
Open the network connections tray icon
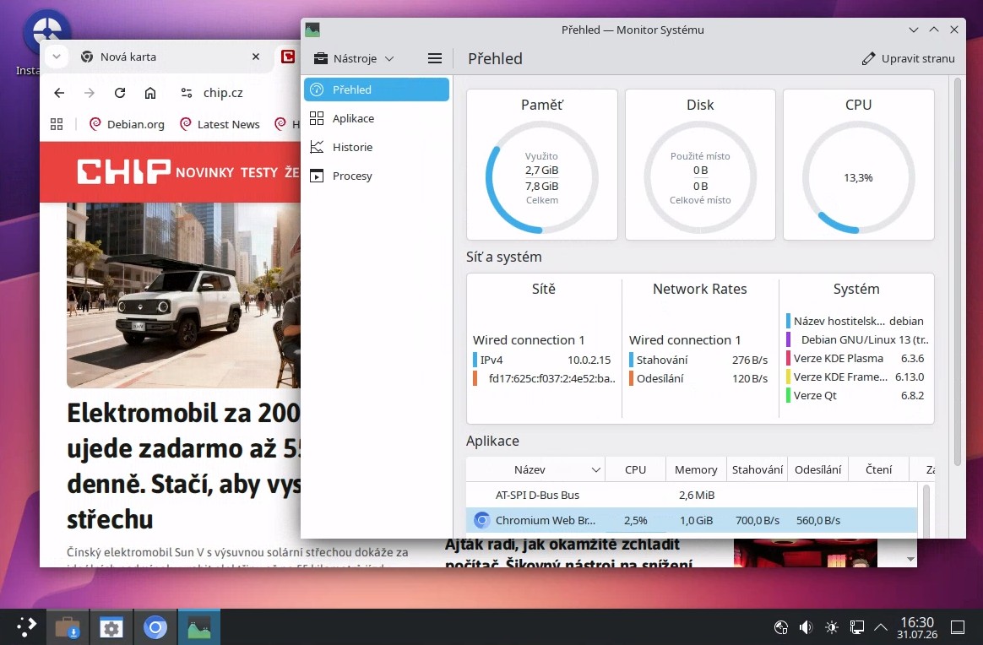[856, 626]
